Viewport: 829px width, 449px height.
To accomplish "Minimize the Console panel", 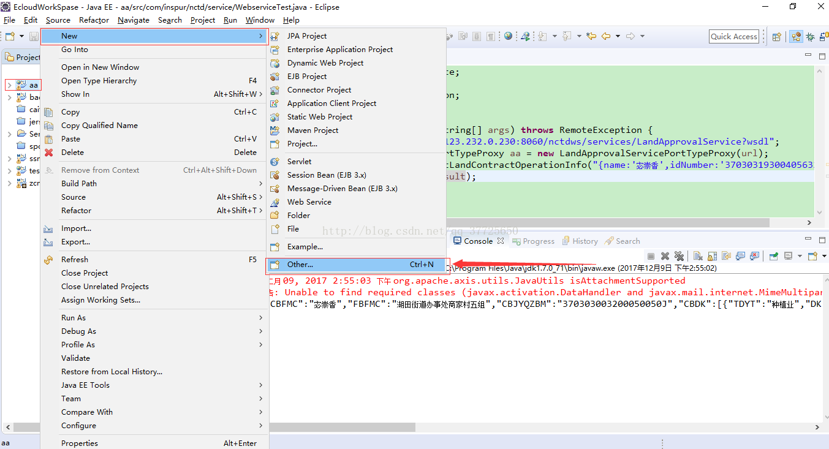I will point(808,239).
